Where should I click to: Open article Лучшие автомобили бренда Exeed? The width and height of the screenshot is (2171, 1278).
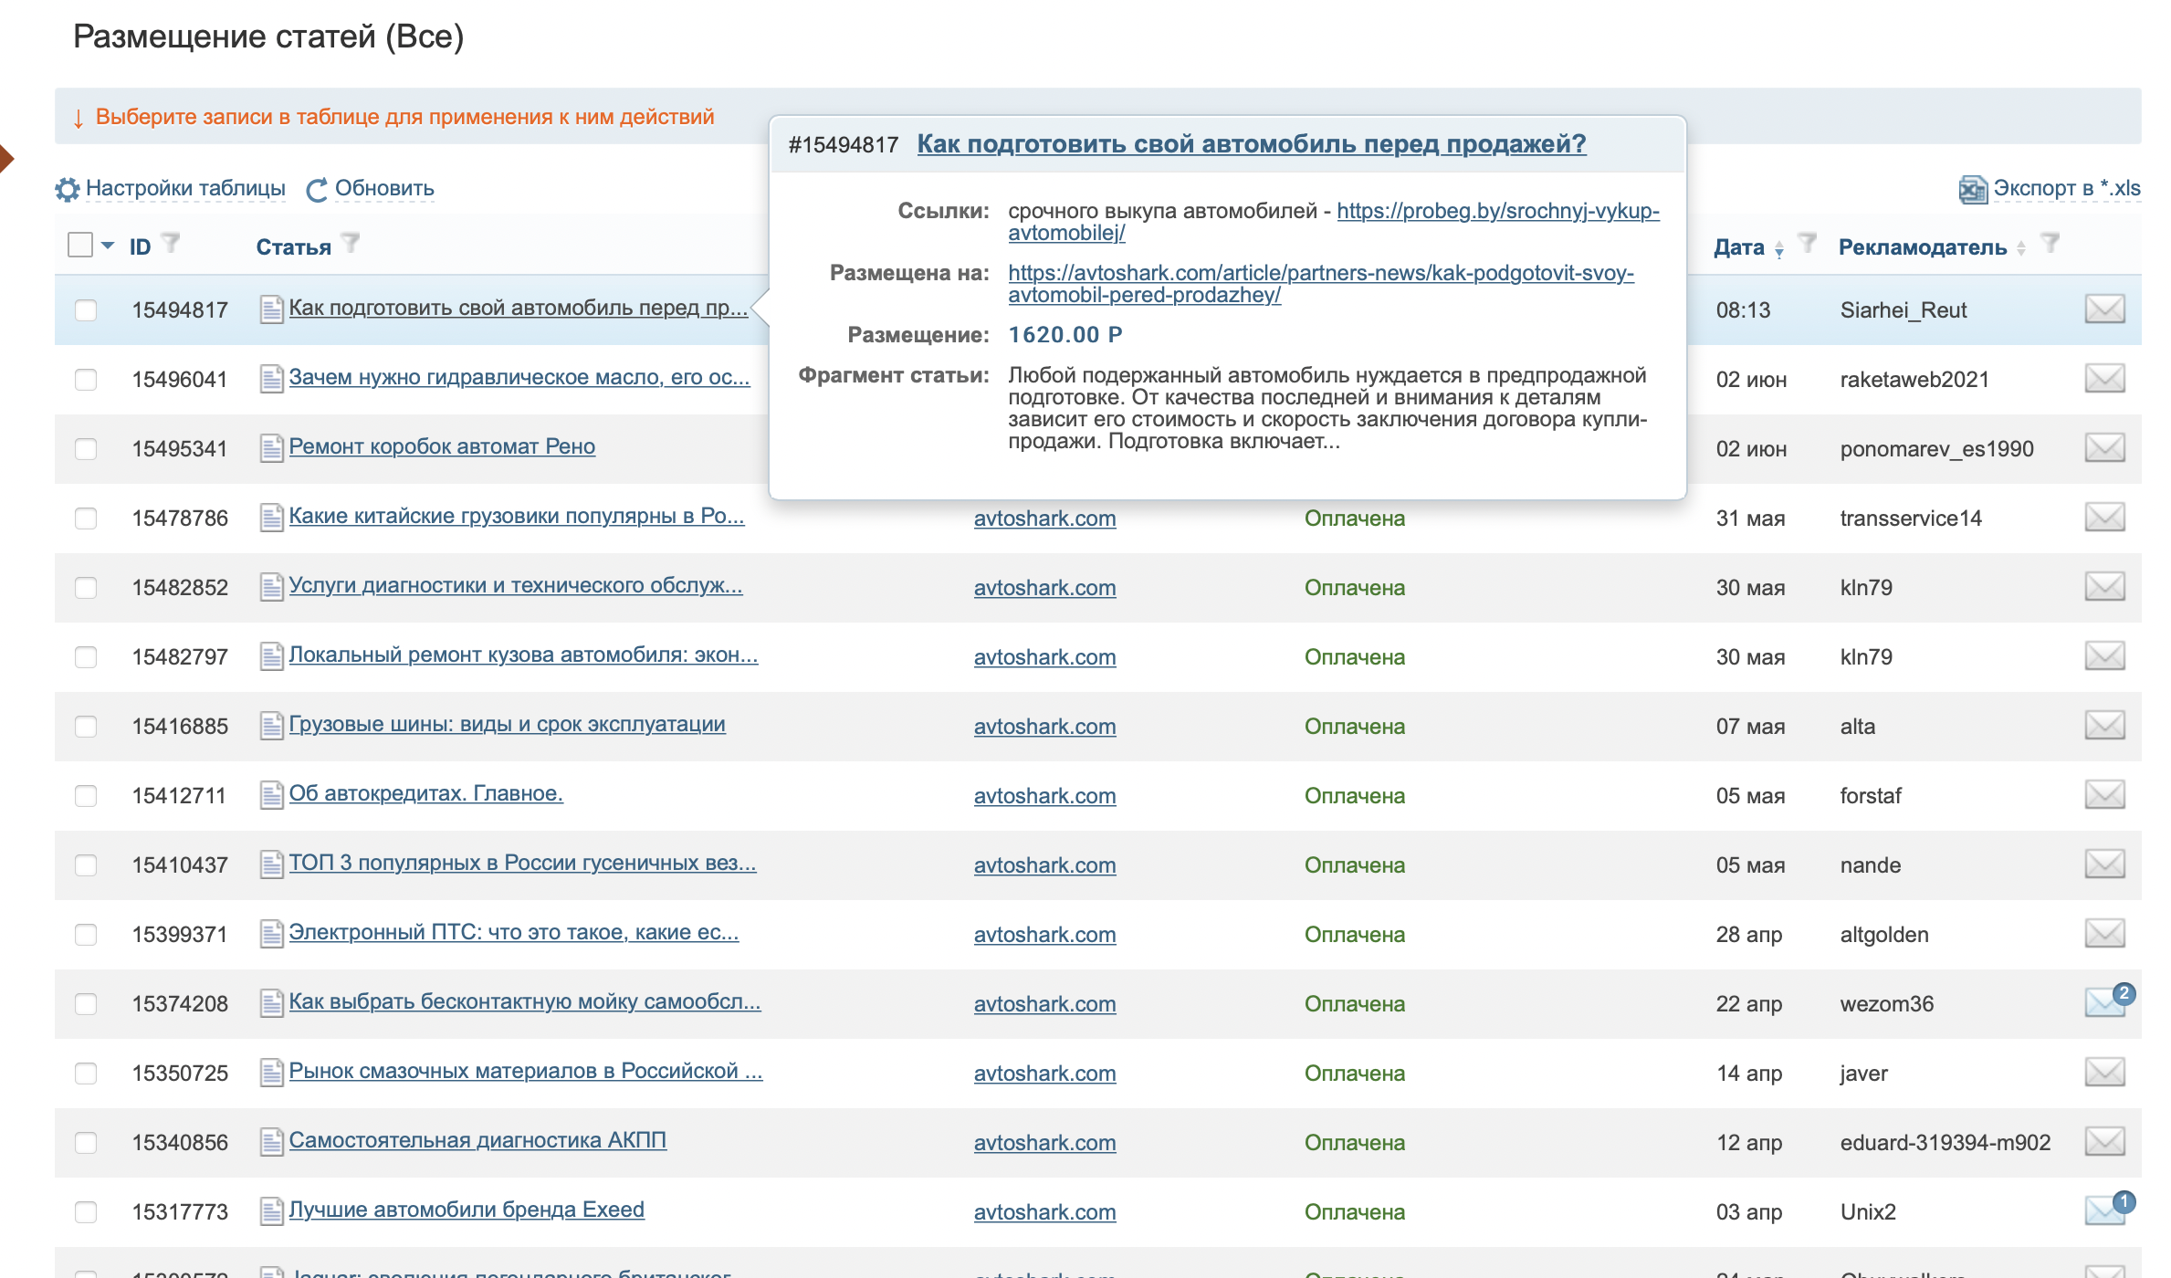(467, 1210)
